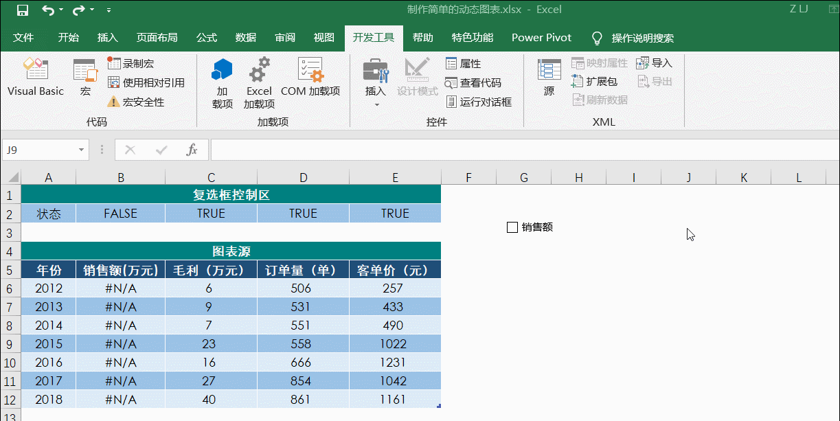840x421 pixels.
Task: Click Refresh Data (刷新数据)
Action: click(600, 100)
